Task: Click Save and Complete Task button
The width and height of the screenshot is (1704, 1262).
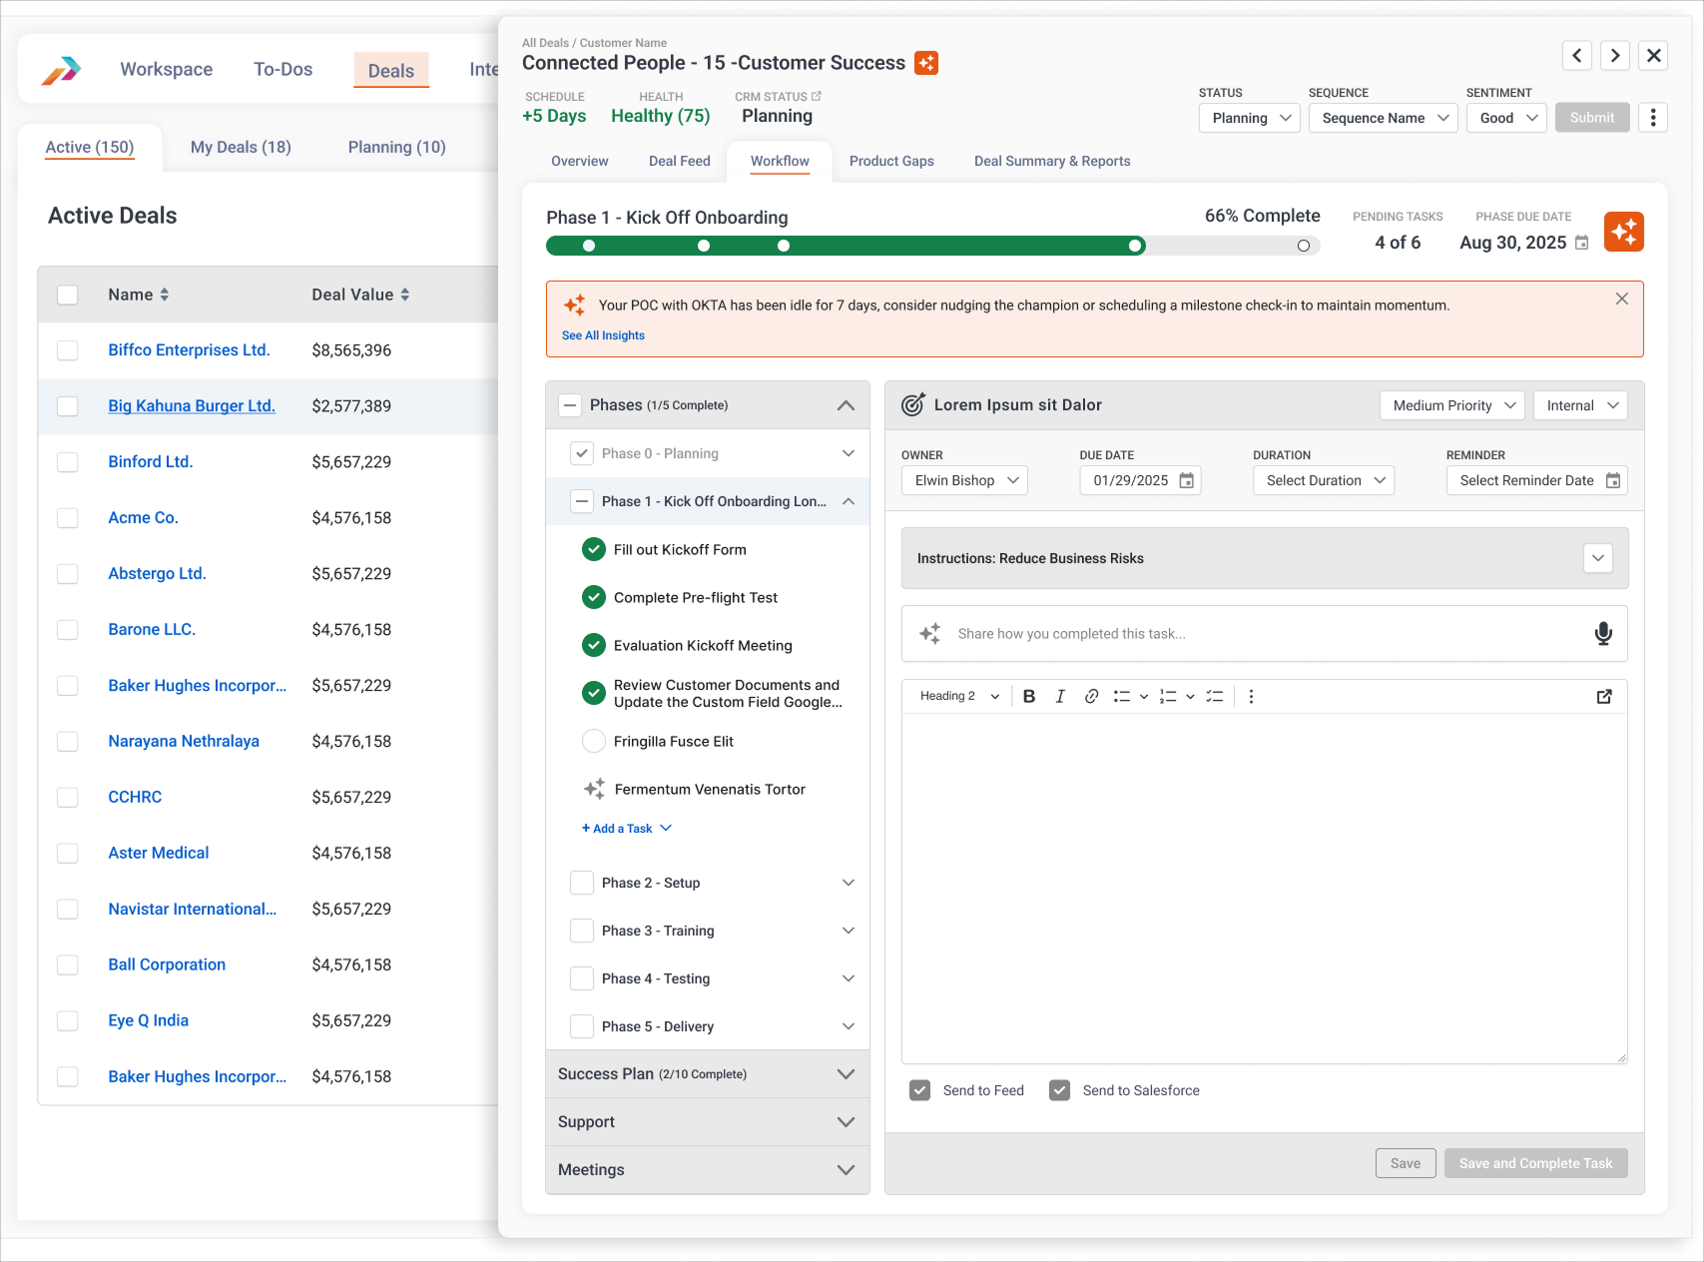Action: (x=1535, y=1163)
